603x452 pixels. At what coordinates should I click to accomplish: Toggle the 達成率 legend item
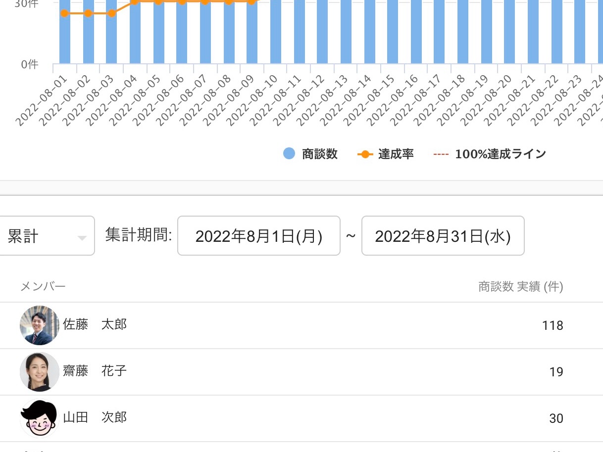[x=385, y=154]
